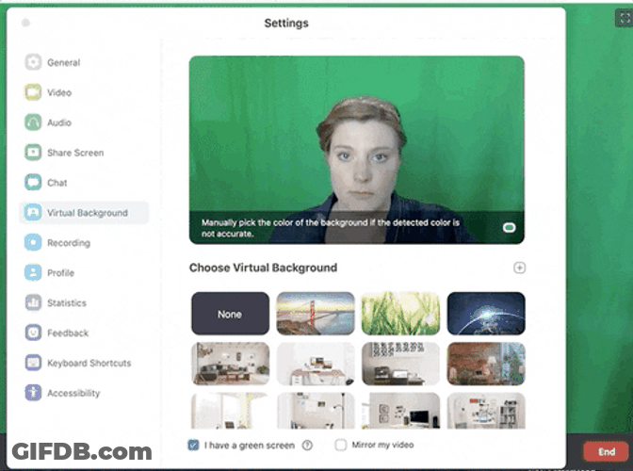
Task: Click the 'Manually pick the color' hint text
Action: click(x=331, y=228)
